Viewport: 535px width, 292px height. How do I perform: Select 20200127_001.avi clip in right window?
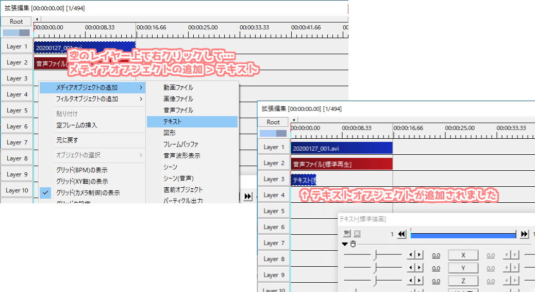point(342,148)
